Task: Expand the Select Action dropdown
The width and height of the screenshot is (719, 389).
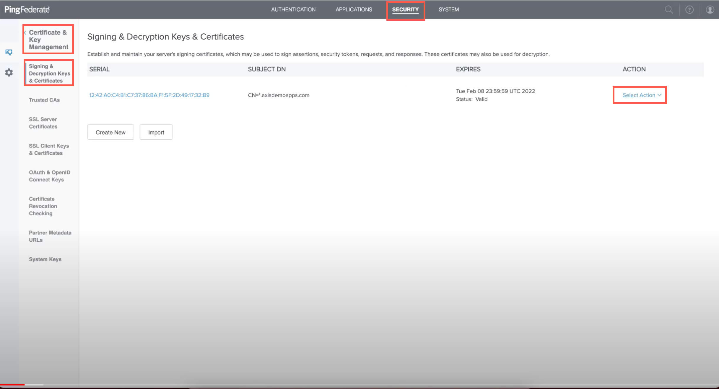Action: click(642, 95)
